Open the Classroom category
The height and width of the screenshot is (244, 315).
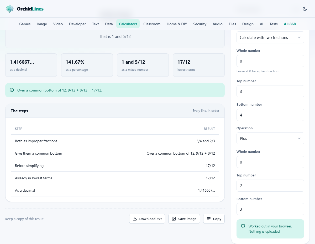point(152,24)
